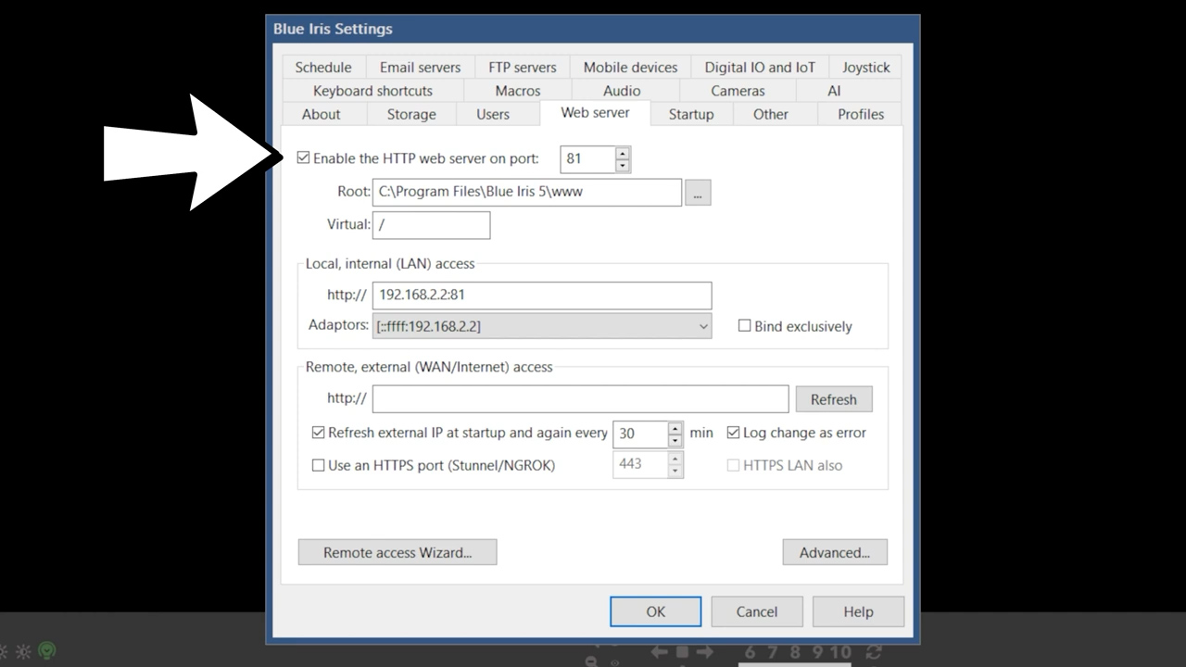
Task: Click the green light bulb icon in status bar
Action: coord(47,651)
